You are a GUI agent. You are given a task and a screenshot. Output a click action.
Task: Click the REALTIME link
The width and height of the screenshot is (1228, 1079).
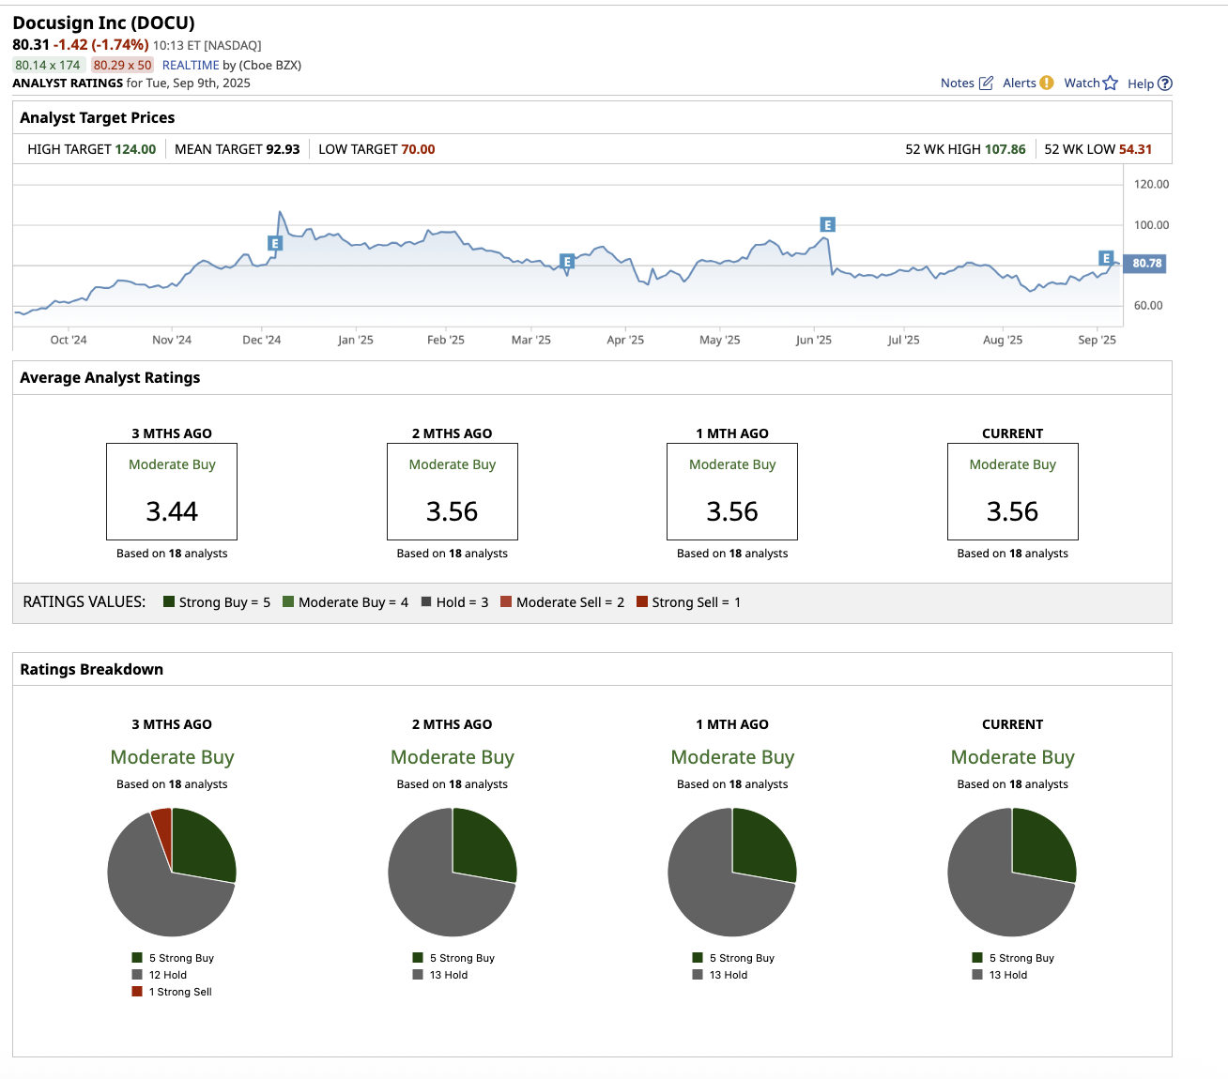191,65
